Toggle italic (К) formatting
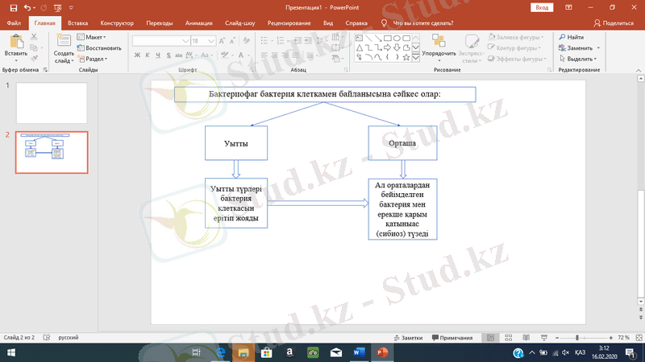 (148, 55)
